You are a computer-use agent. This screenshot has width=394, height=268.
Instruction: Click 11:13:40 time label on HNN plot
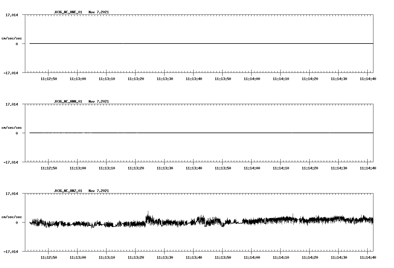point(194,168)
